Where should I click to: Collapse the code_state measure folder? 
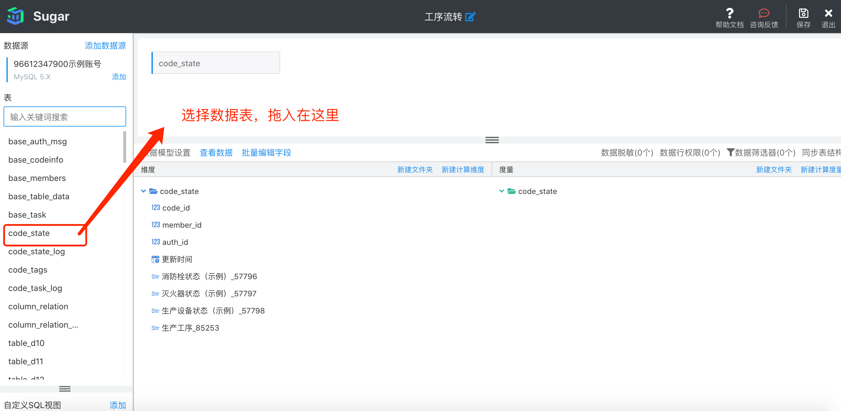pos(501,191)
